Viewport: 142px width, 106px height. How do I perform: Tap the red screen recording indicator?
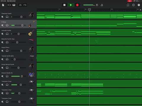130,1
